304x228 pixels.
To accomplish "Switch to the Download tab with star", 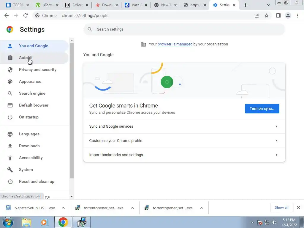I will [x=106, y=5].
